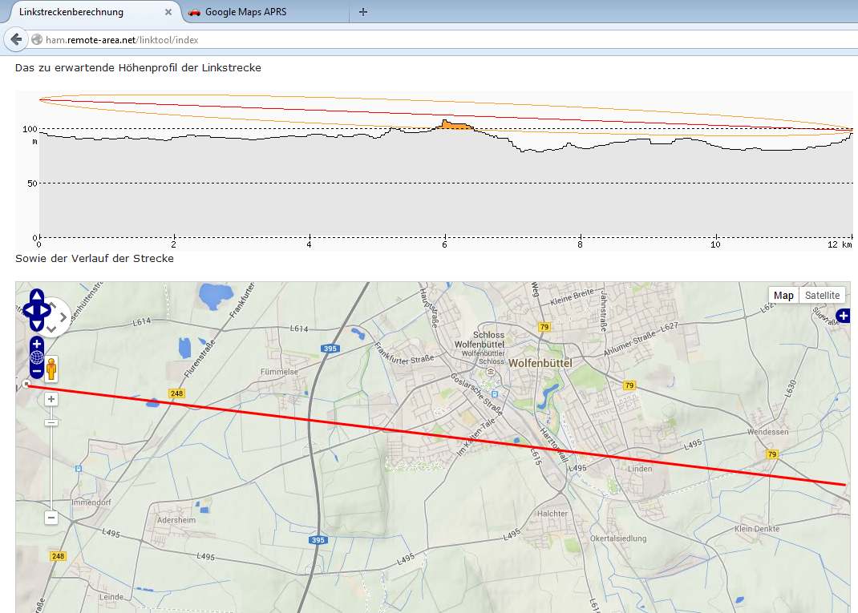Switch to Google Maps APRS tab
Image resolution: width=858 pixels, height=613 pixels.
[245, 12]
